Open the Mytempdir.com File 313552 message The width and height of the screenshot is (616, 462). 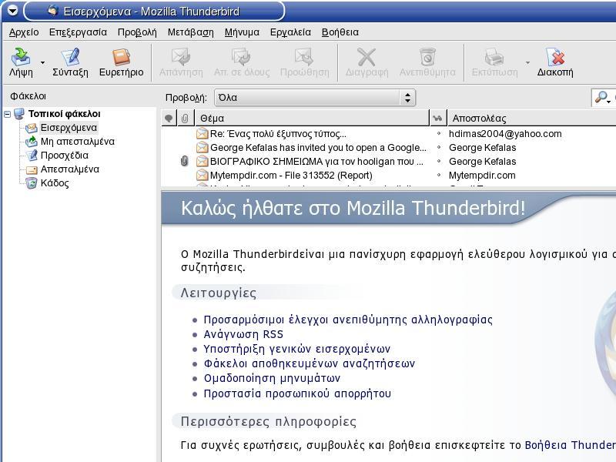291,176
